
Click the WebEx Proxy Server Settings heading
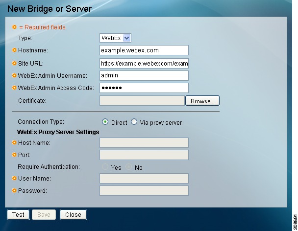point(58,132)
